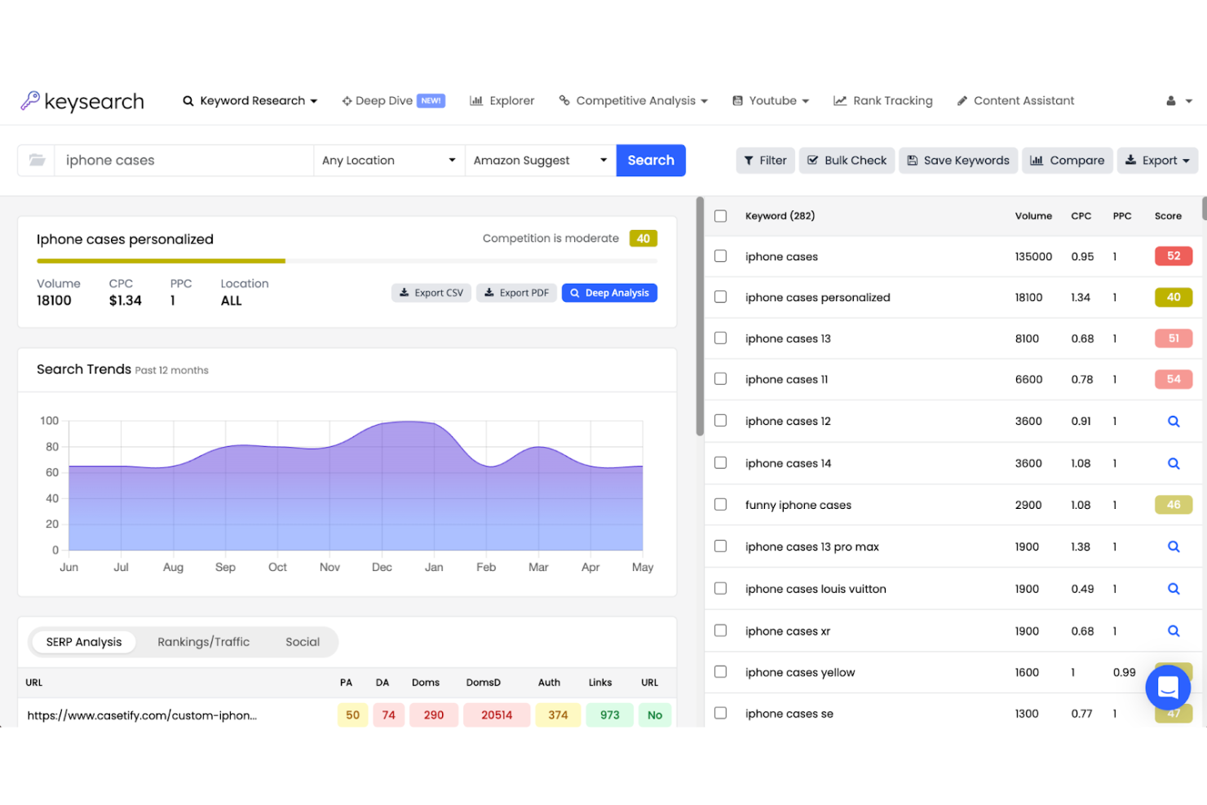Toggle the select-all keywords checkbox
Image resolution: width=1207 pixels, height=805 pixels.
(720, 215)
